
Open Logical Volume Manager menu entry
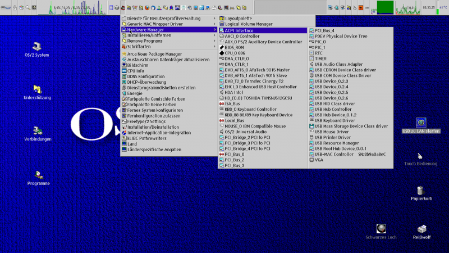(249, 24)
